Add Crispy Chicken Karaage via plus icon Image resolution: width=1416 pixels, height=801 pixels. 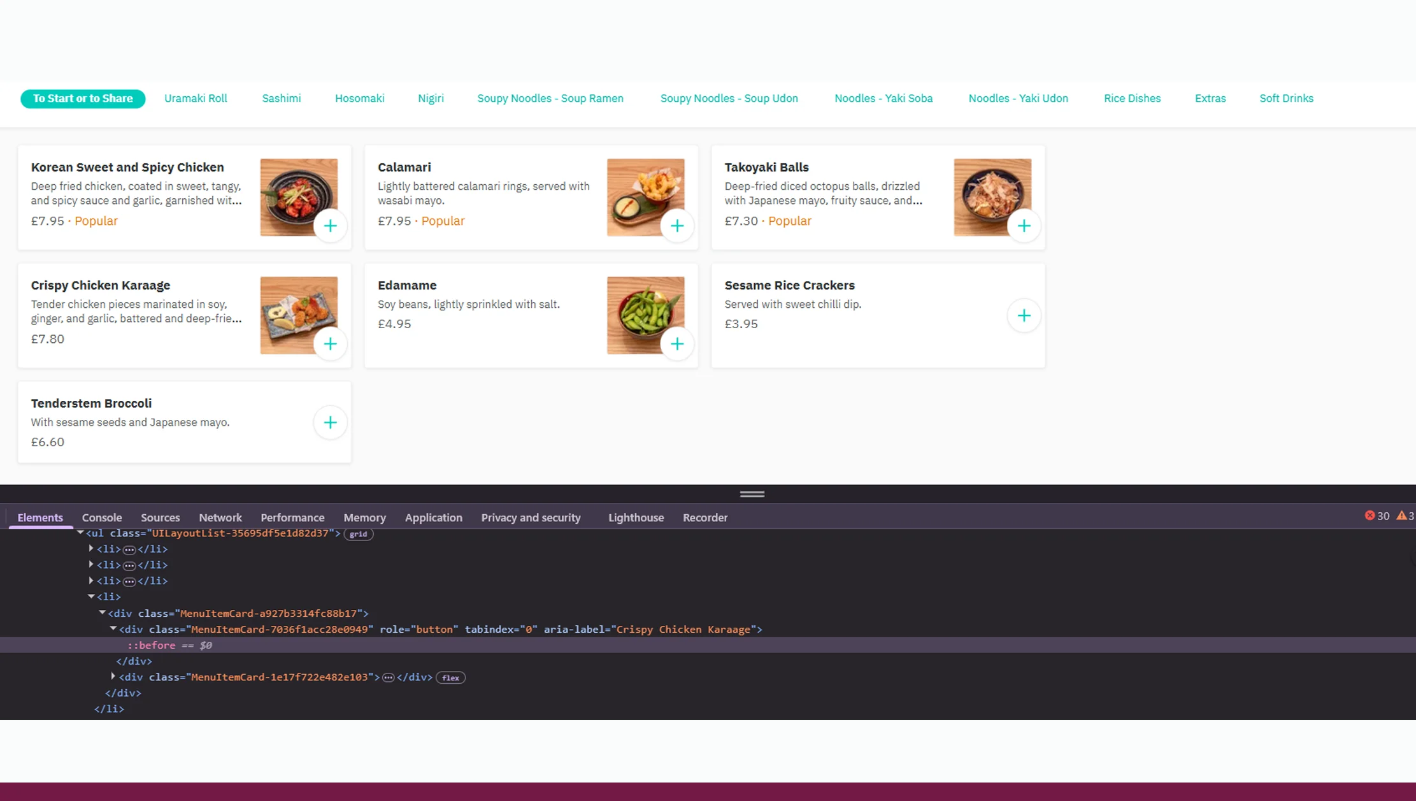331,343
